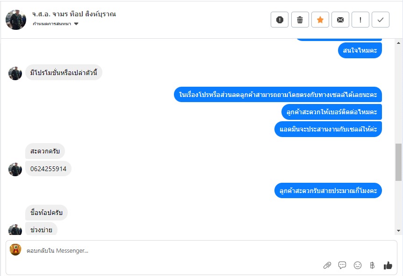Request payment via the baht currency icon

point(372,265)
